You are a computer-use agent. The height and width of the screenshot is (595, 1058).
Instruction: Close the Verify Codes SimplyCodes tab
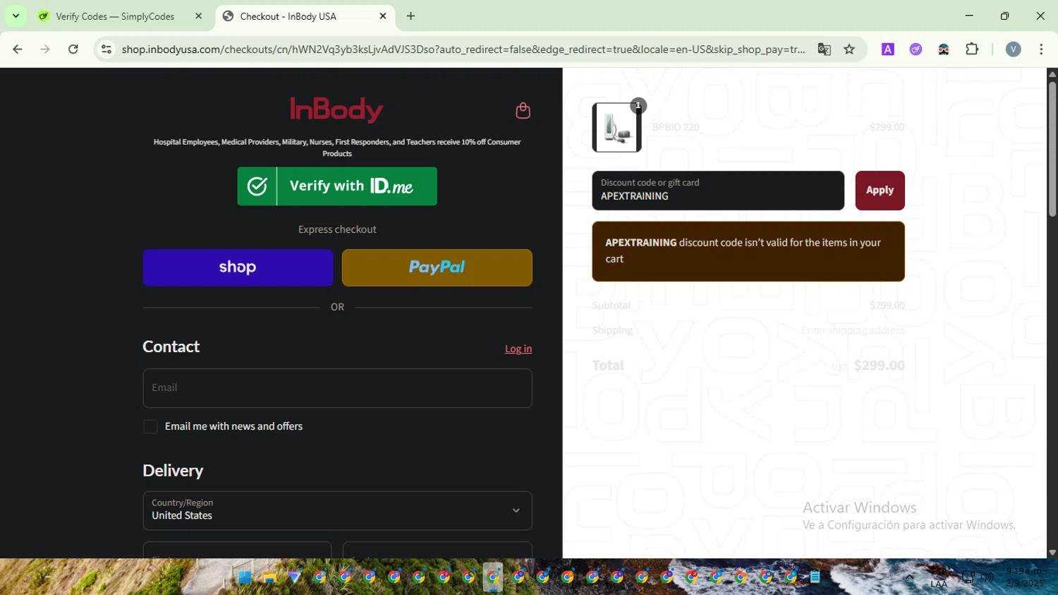[198, 16]
